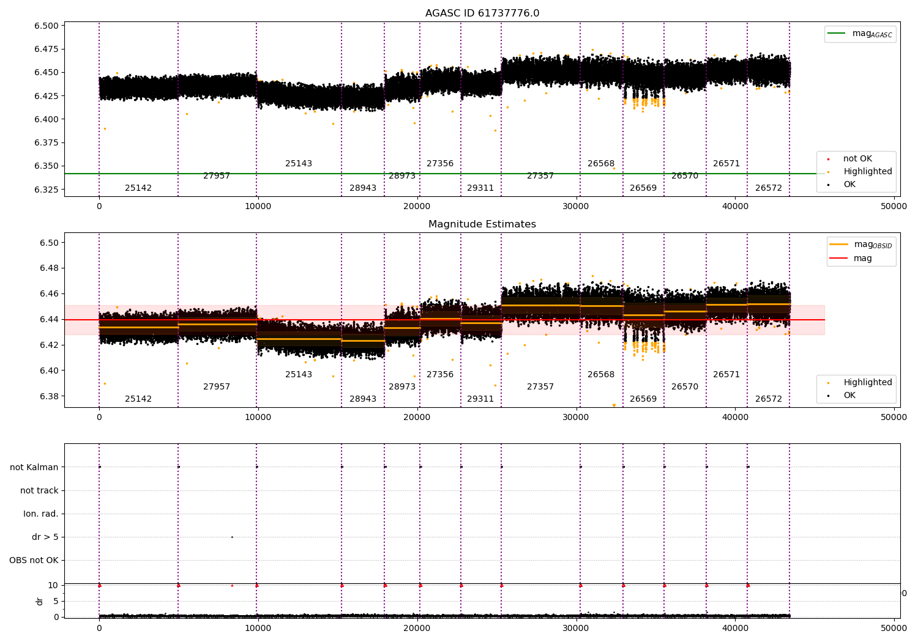Viewport: 918px width, 642px height.
Task: Click the 6.375 y-axis tick label
Action: pos(47,142)
